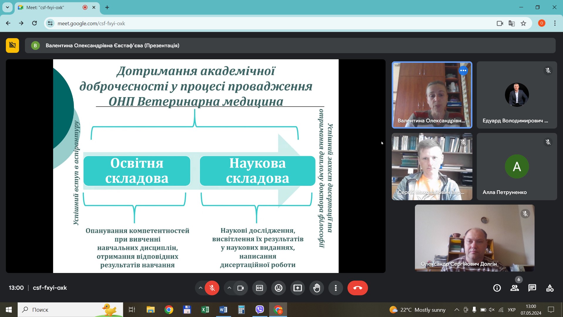563x317 pixels.
Task: Open File Explorer from taskbar
Action: (150, 310)
